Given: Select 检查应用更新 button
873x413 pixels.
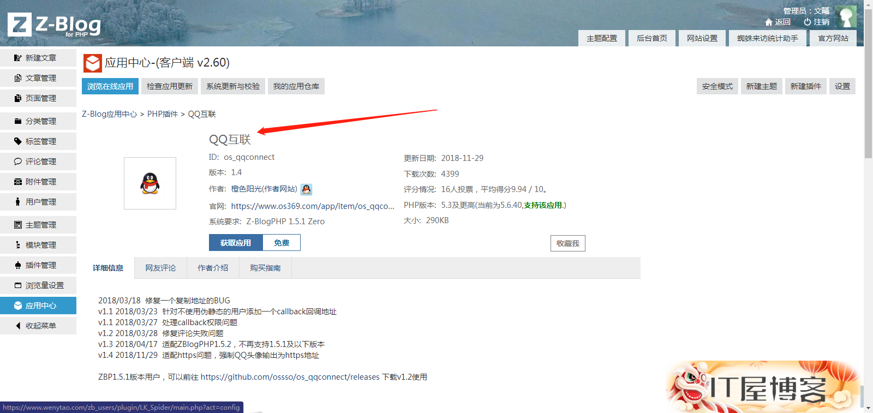Looking at the screenshot, I should 170,86.
